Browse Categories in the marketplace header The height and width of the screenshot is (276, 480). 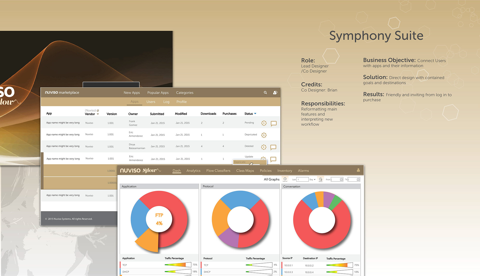(184, 93)
